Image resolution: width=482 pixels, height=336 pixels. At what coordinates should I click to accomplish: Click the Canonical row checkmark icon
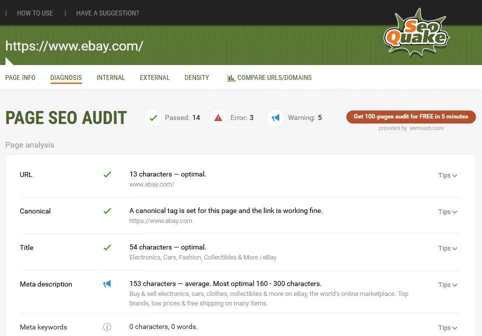point(107,211)
